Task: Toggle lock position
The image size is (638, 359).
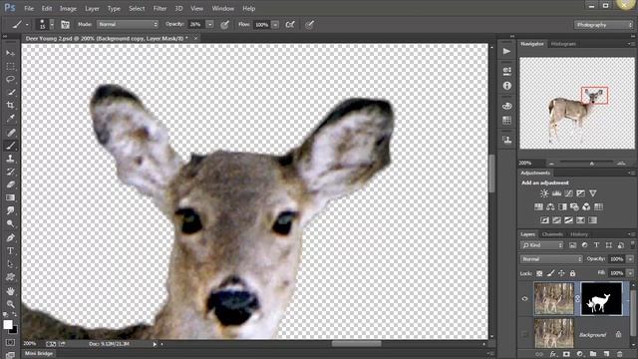Action: coord(561,273)
